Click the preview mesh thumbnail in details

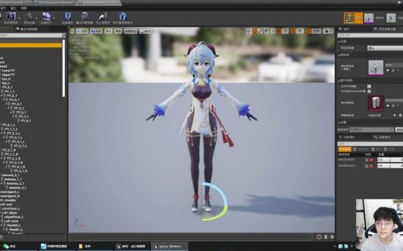tap(375, 68)
